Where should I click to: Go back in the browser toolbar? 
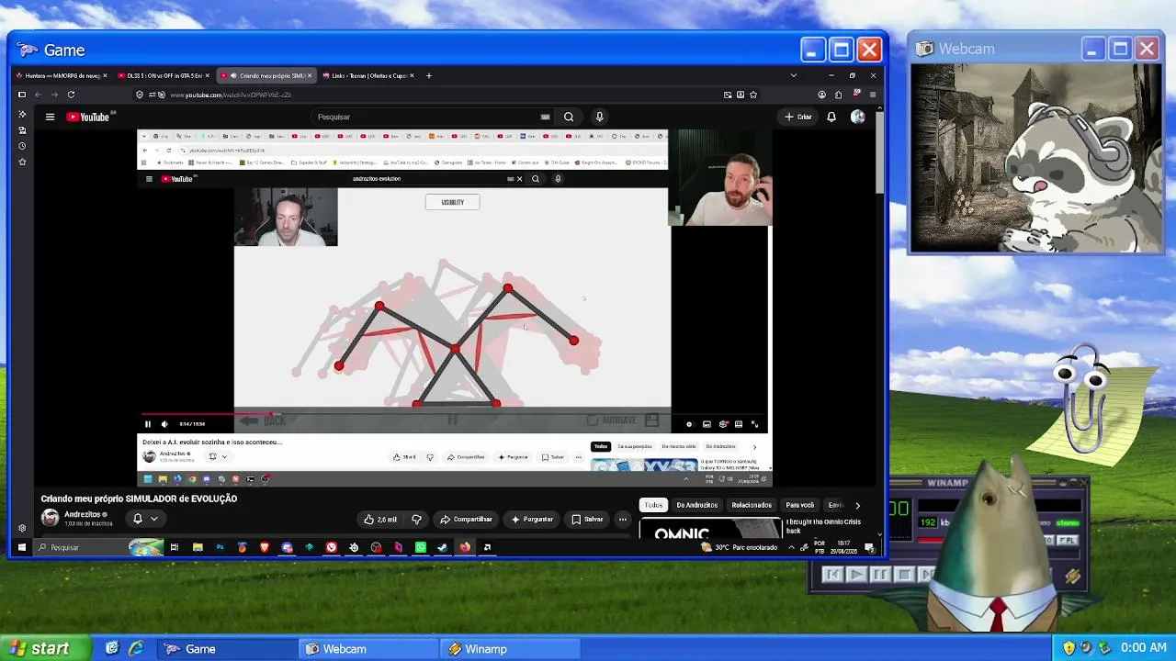pyautogui.click(x=38, y=95)
